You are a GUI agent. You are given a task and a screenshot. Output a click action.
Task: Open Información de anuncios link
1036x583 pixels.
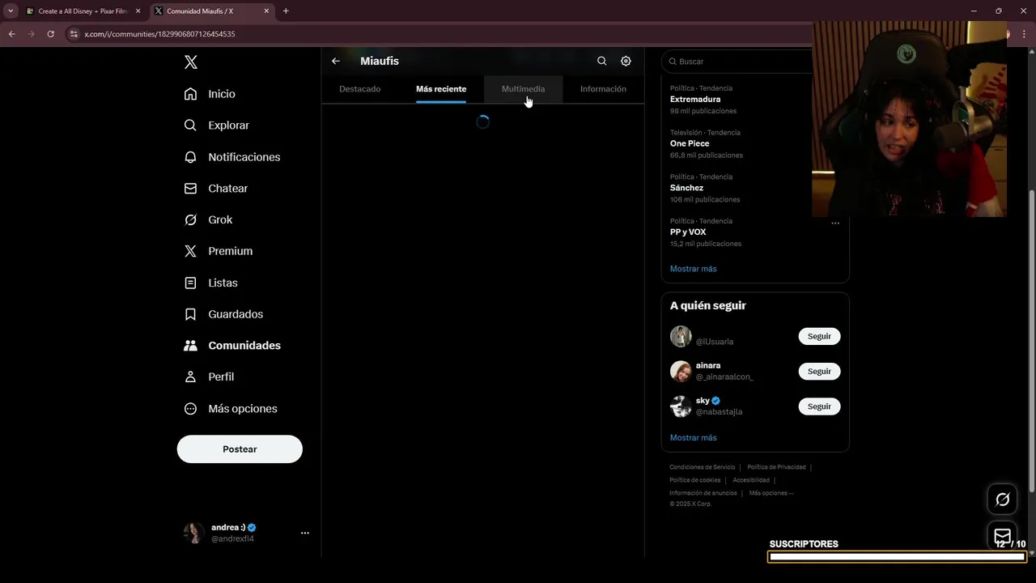pos(703,493)
